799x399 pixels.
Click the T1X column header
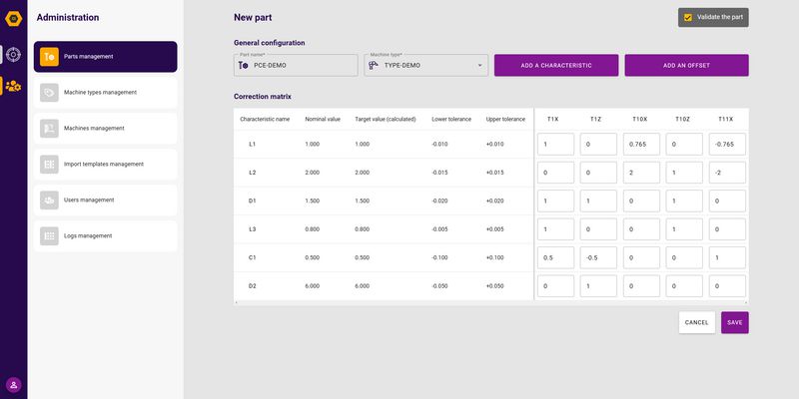click(x=553, y=119)
